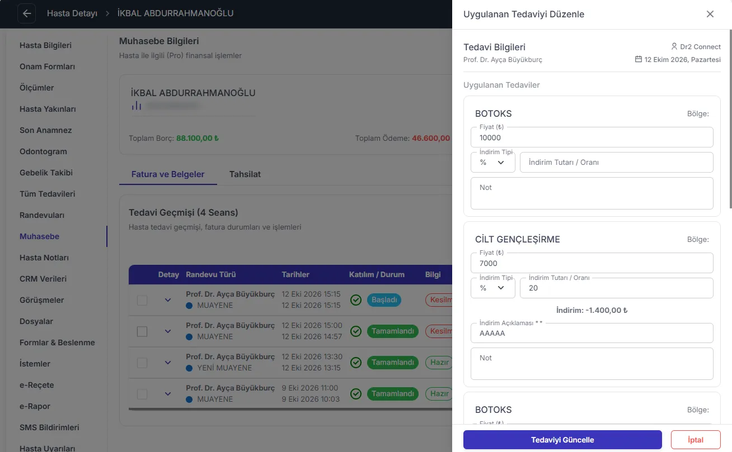This screenshot has width=732, height=452.
Task: Tick checkbox of the 12 Eki 15:15 session
Action: 142,300
